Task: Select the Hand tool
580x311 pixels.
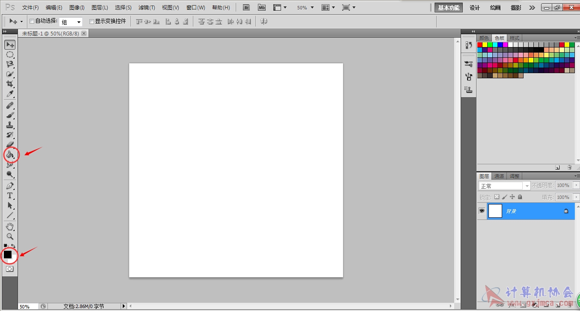Action: coord(10,226)
